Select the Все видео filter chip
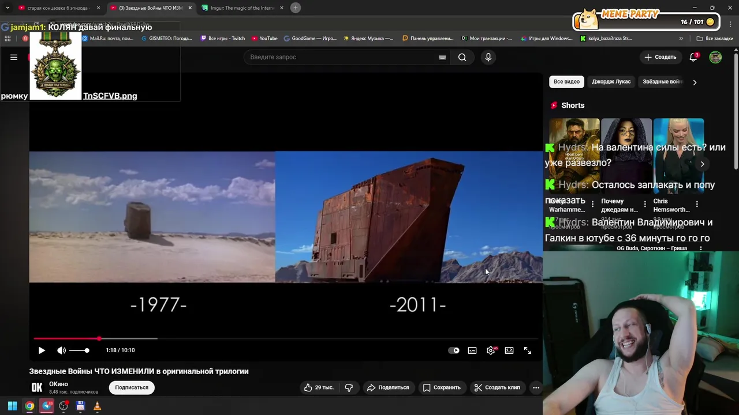Image resolution: width=739 pixels, height=415 pixels. [566, 82]
